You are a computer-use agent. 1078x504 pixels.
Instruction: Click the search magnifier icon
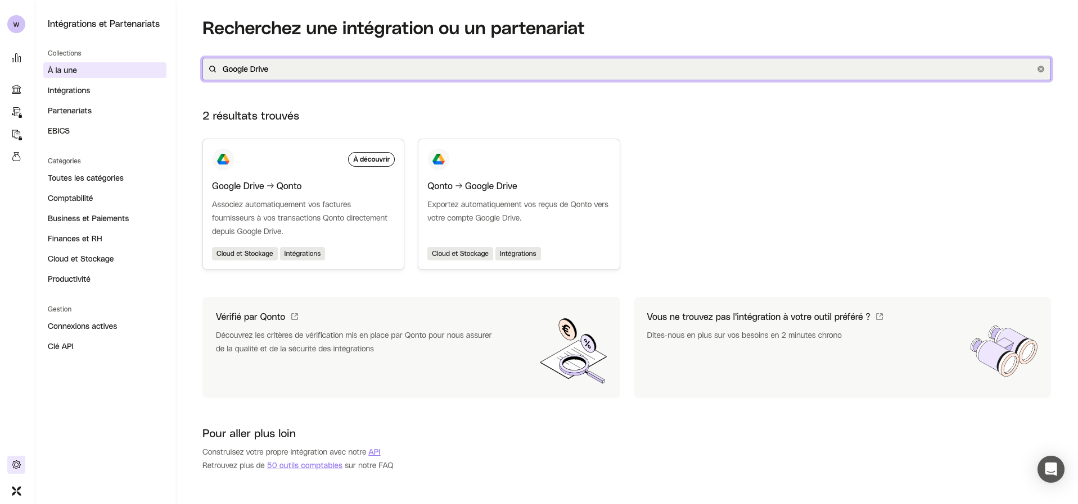tap(213, 69)
